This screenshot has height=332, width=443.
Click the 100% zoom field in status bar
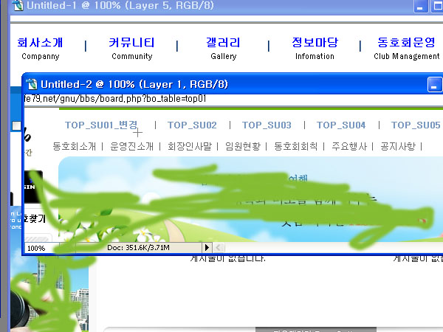[x=37, y=248]
